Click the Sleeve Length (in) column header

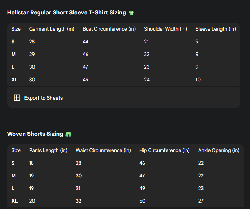point(215,29)
